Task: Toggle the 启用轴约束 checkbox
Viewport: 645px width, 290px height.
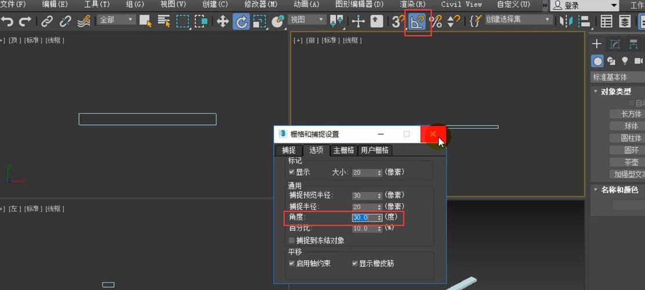Action: [x=291, y=263]
